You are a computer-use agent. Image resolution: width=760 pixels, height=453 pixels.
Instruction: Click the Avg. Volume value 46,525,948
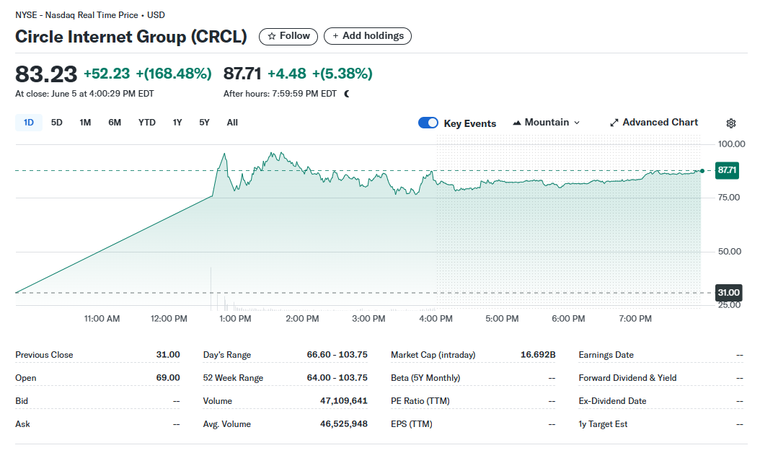tap(344, 424)
